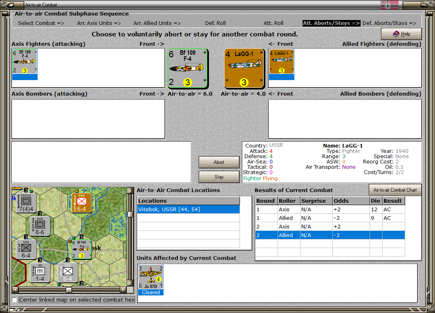Click the 8-6 armor unit on the map
The image size is (435, 313).
tap(40, 226)
